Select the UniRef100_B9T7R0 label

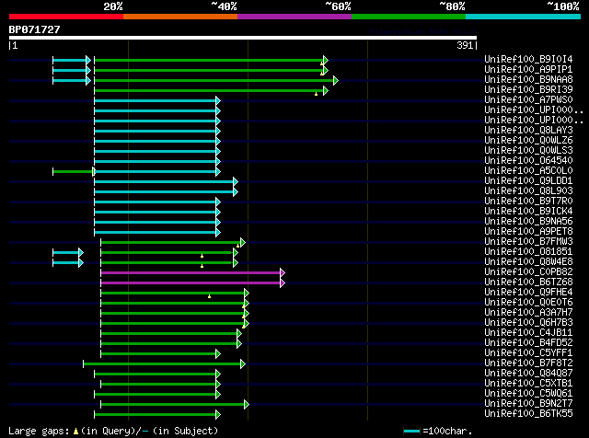coord(528,201)
